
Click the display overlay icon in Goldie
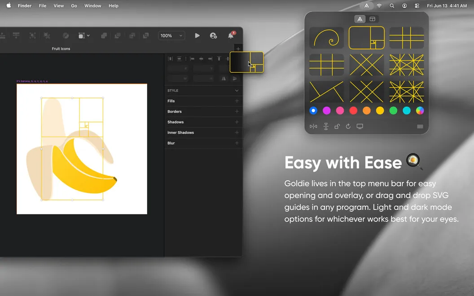coord(360,126)
